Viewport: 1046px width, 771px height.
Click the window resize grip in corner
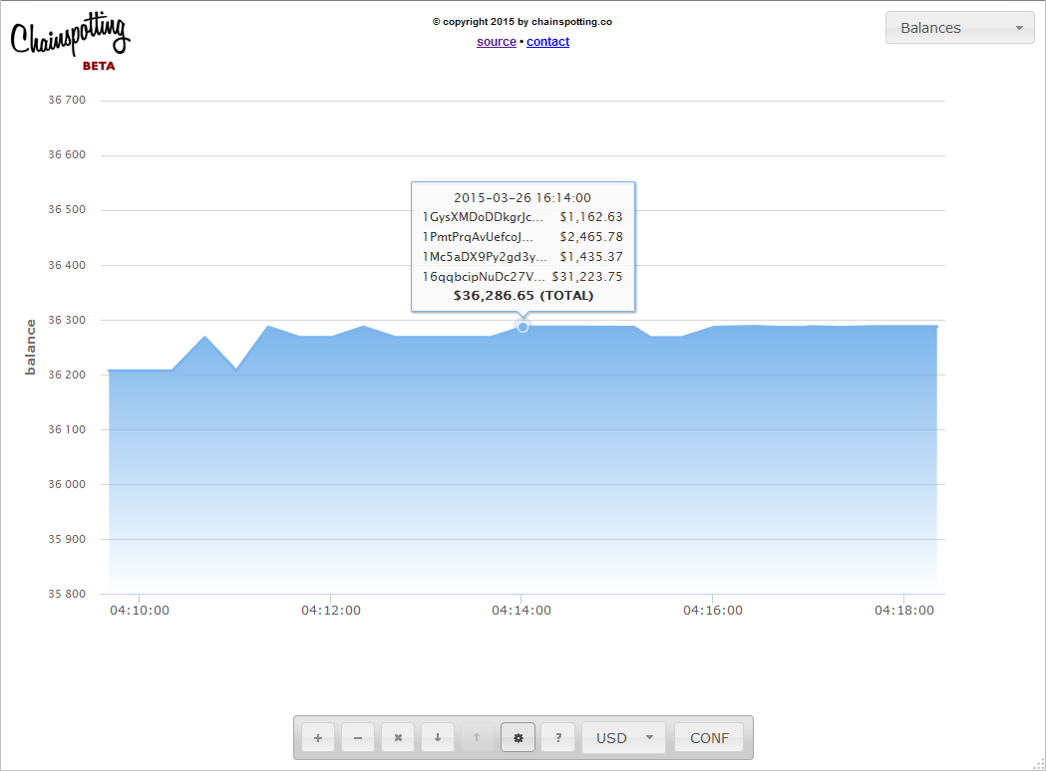(1037, 763)
